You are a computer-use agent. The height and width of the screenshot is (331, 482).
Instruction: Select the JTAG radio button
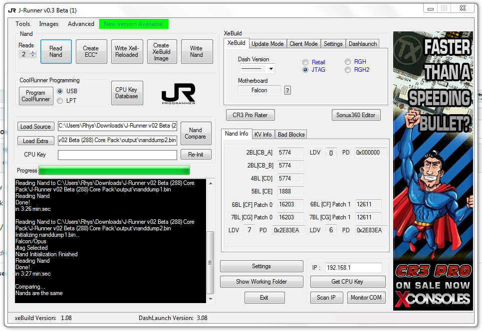click(x=305, y=70)
